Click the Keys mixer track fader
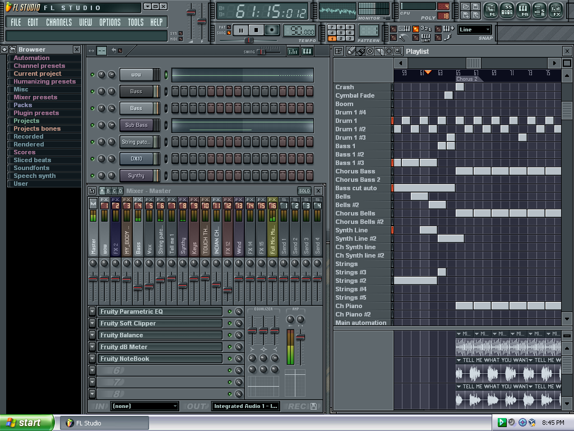The height and width of the screenshot is (431, 574). click(x=194, y=279)
